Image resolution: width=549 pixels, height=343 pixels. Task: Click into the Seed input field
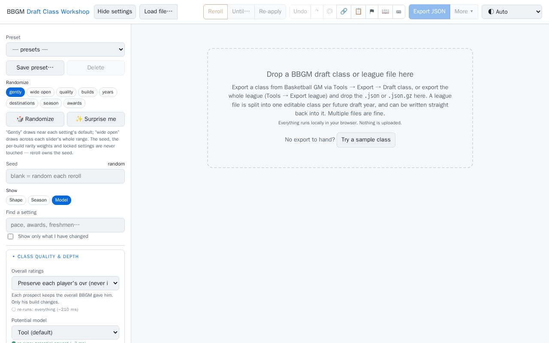click(65, 176)
